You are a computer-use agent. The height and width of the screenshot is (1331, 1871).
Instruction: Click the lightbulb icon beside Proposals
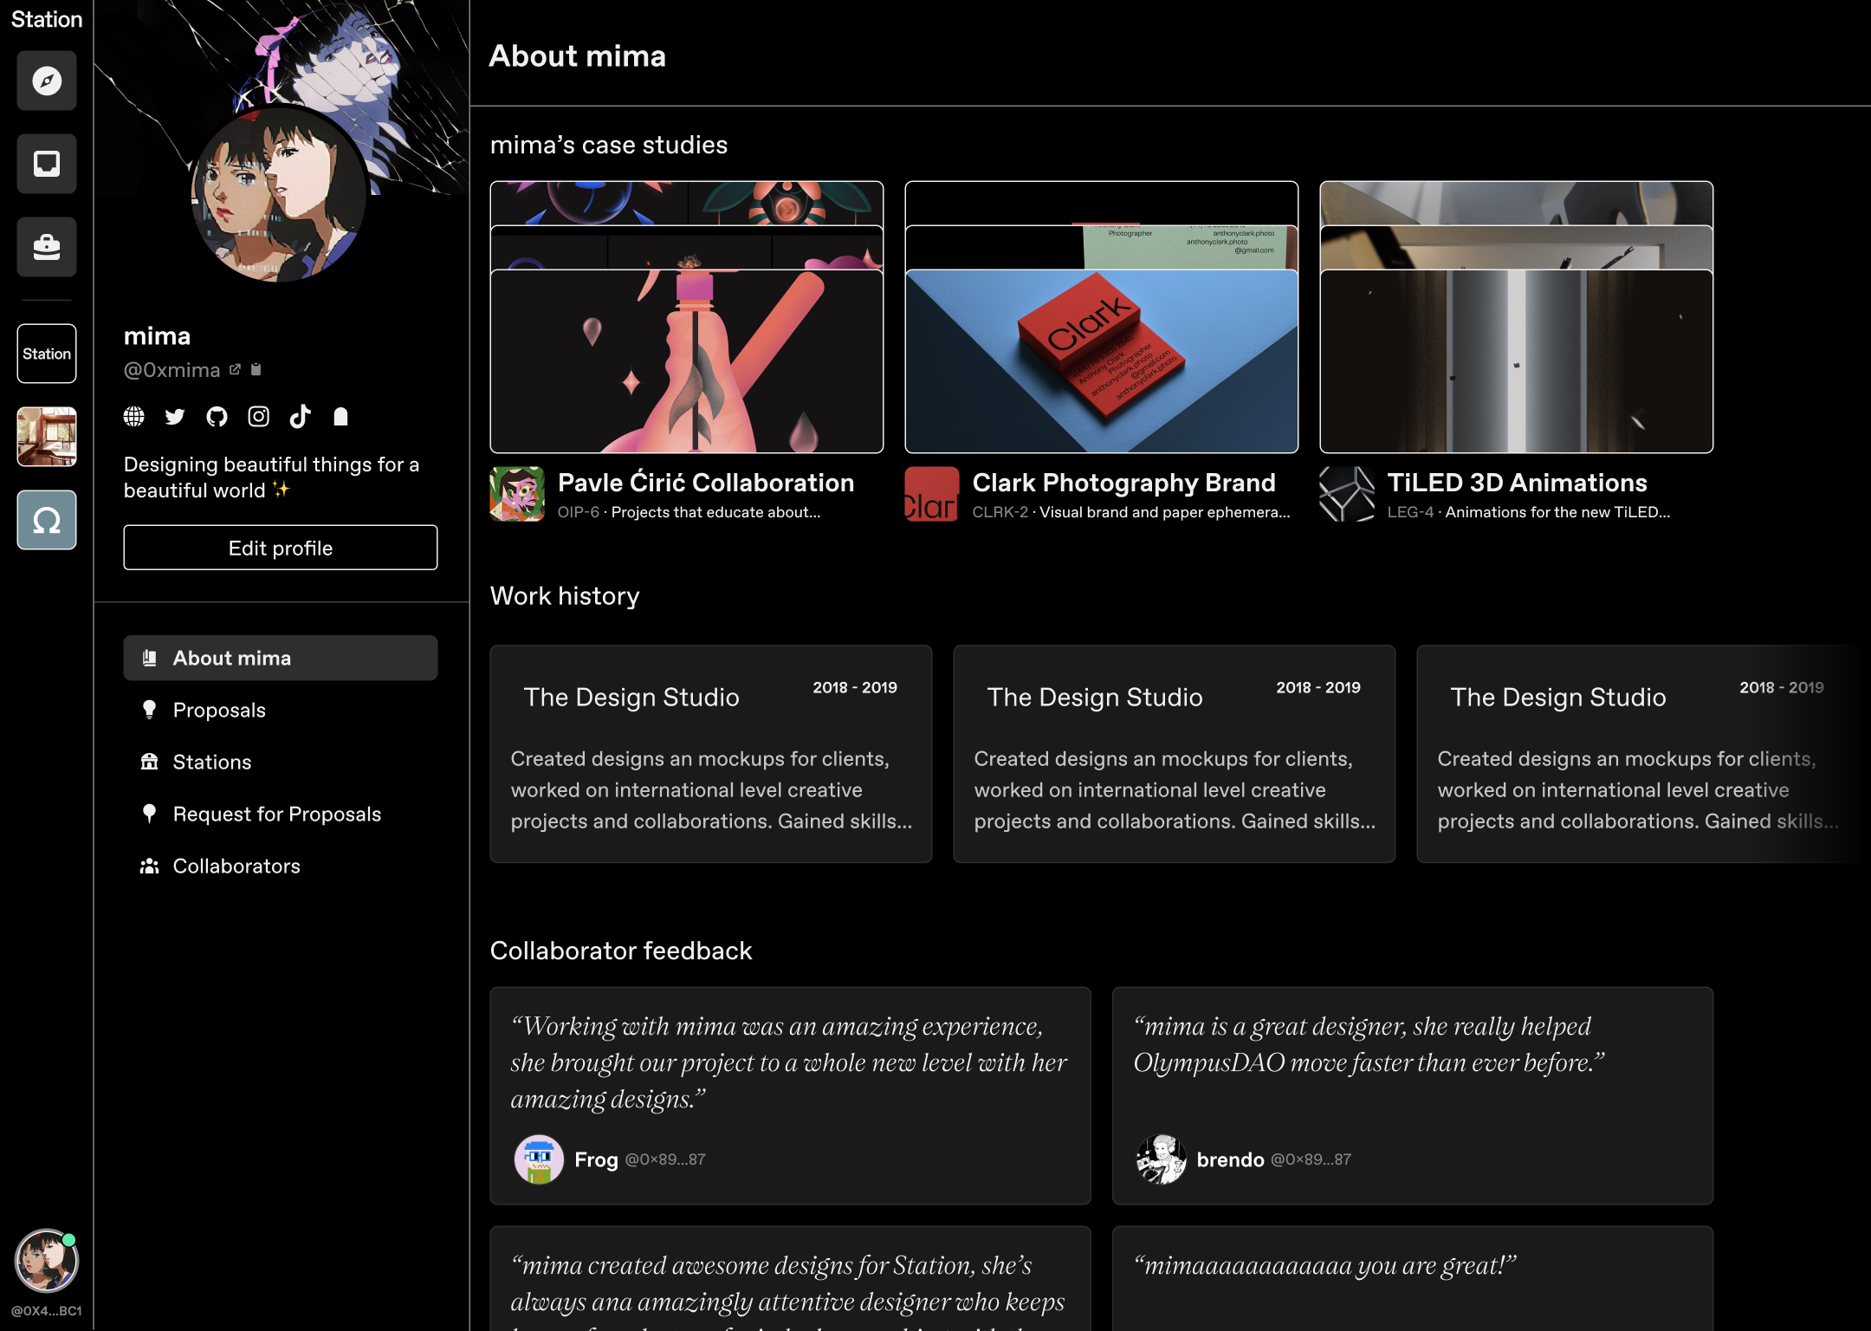[149, 710]
